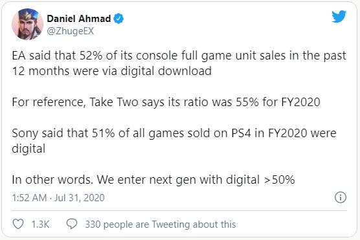The height and width of the screenshot is (240, 360).
Task: Click the lone word "digital" line
Action: (28, 149)
